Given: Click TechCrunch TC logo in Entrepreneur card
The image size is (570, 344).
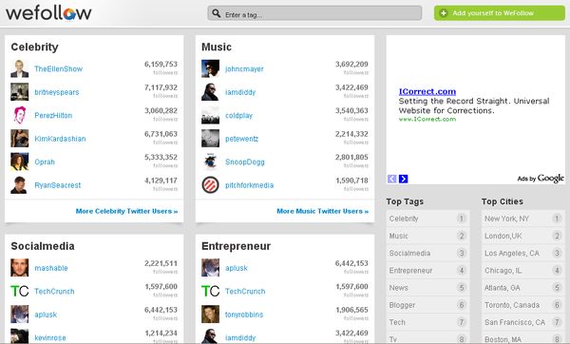Looking at the screenshot, I should pos(211,292).
